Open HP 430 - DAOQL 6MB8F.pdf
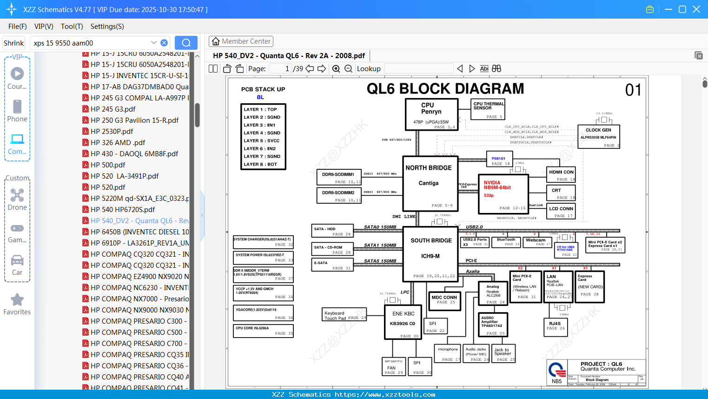This screenshot has width=708, height=399. (134, 153)
